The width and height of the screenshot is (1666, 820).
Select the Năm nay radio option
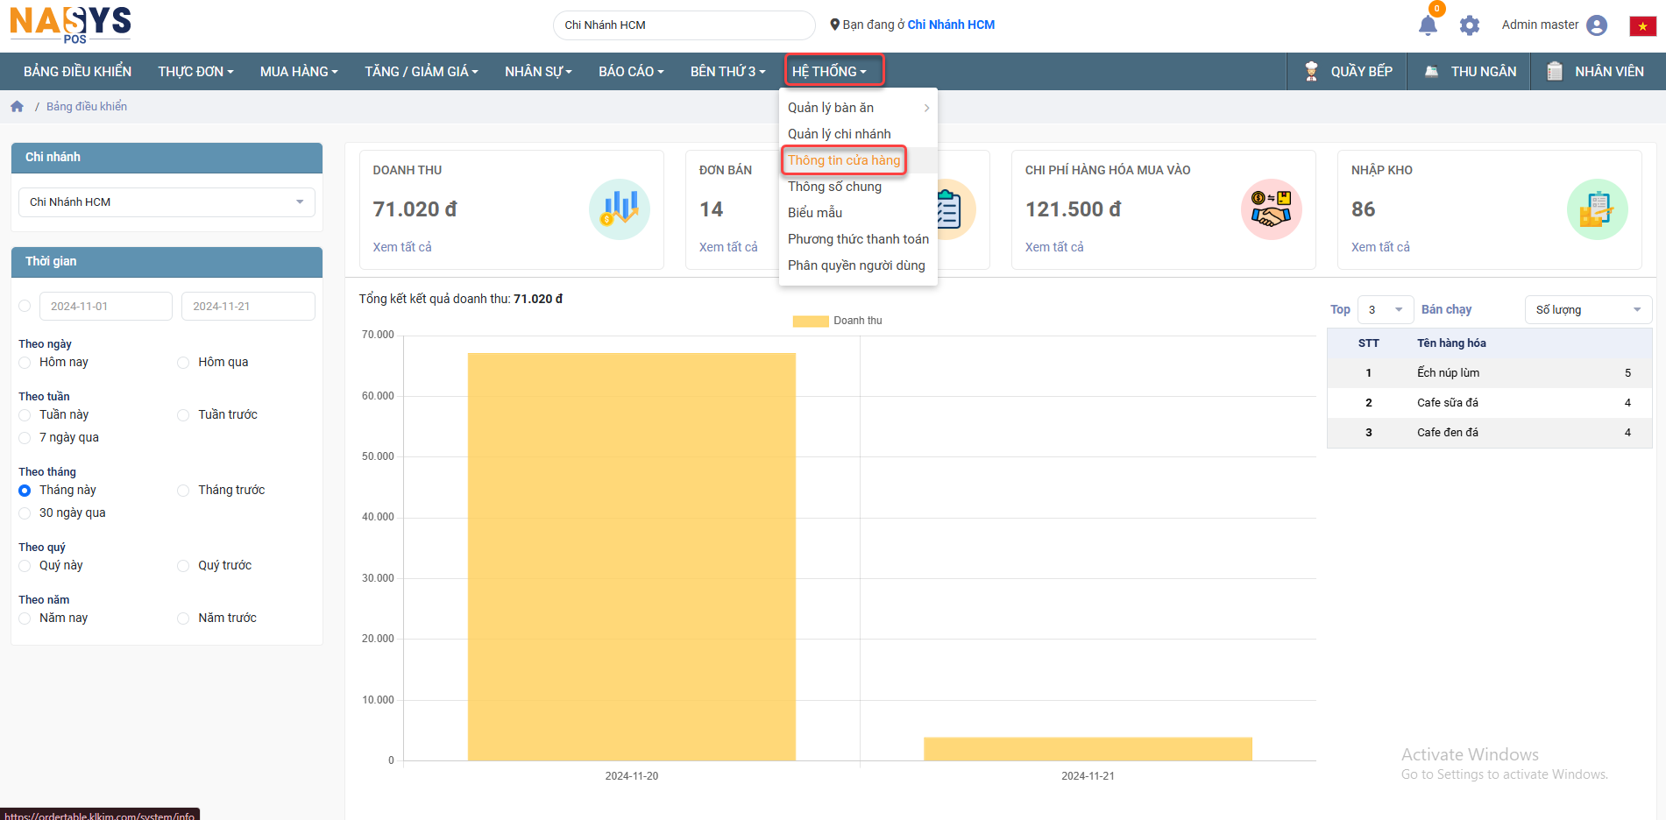click(25, 619)
